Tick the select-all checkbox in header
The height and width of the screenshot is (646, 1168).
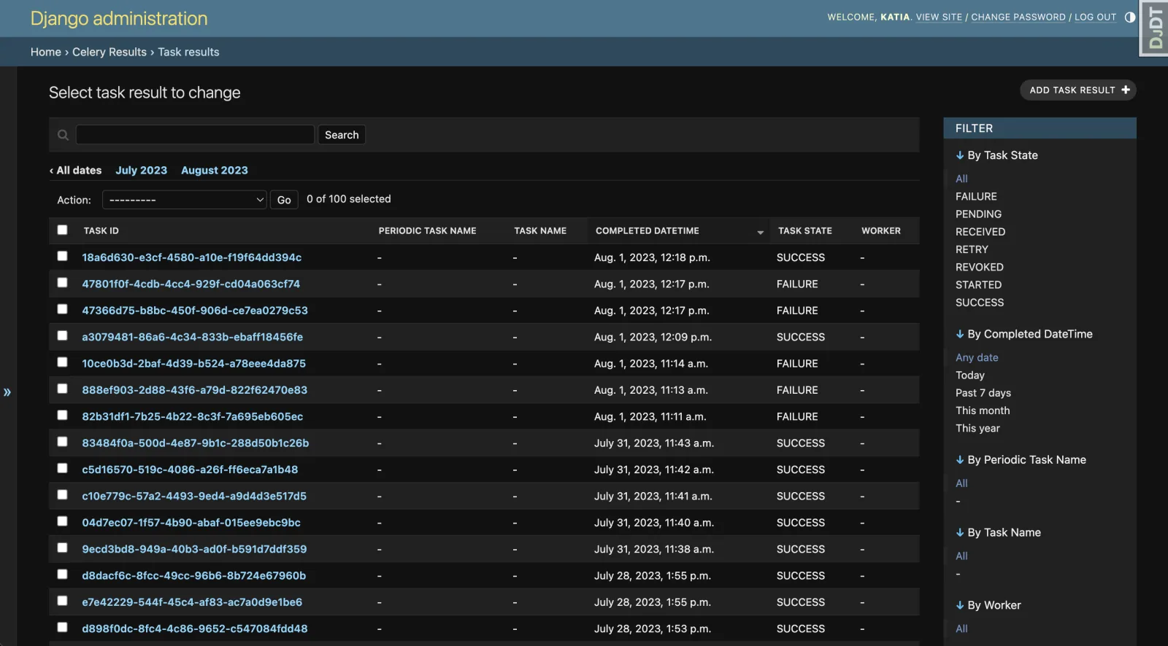tap(62, 230)
